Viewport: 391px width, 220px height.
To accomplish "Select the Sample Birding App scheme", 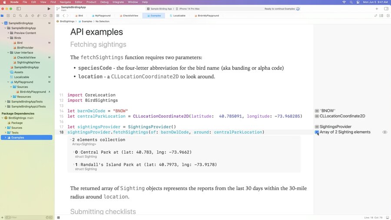I will (160, 9).
